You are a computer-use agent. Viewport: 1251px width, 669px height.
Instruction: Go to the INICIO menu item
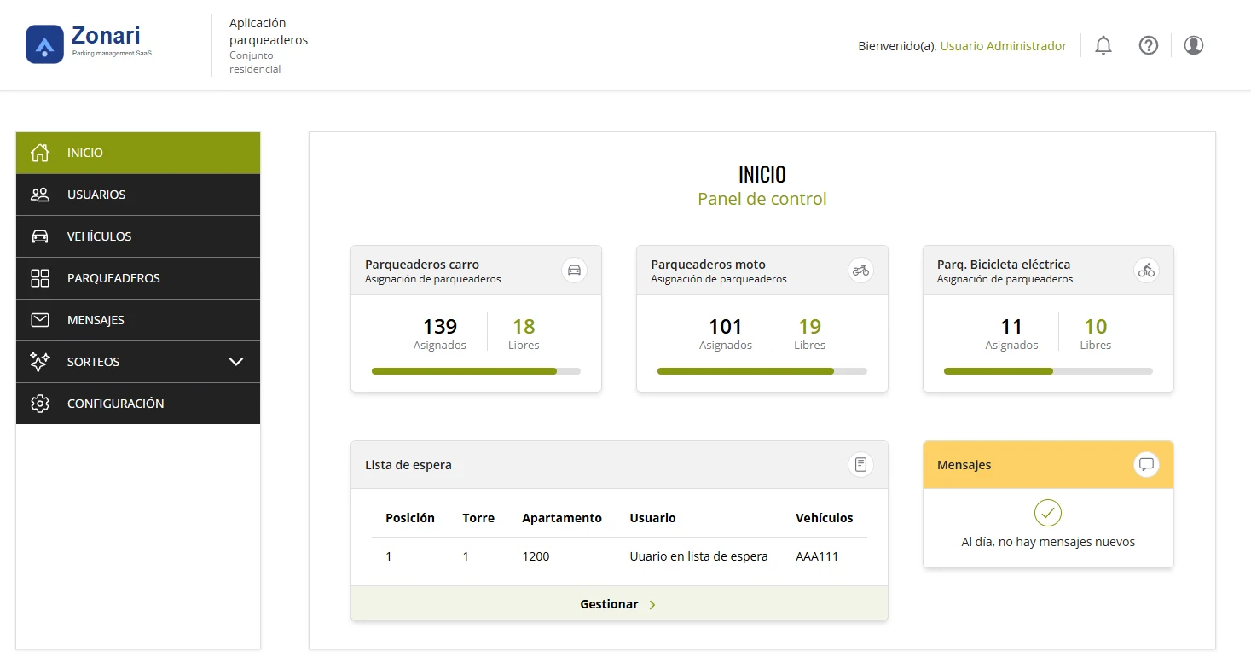pyautogui.click(x=138, y=153)
